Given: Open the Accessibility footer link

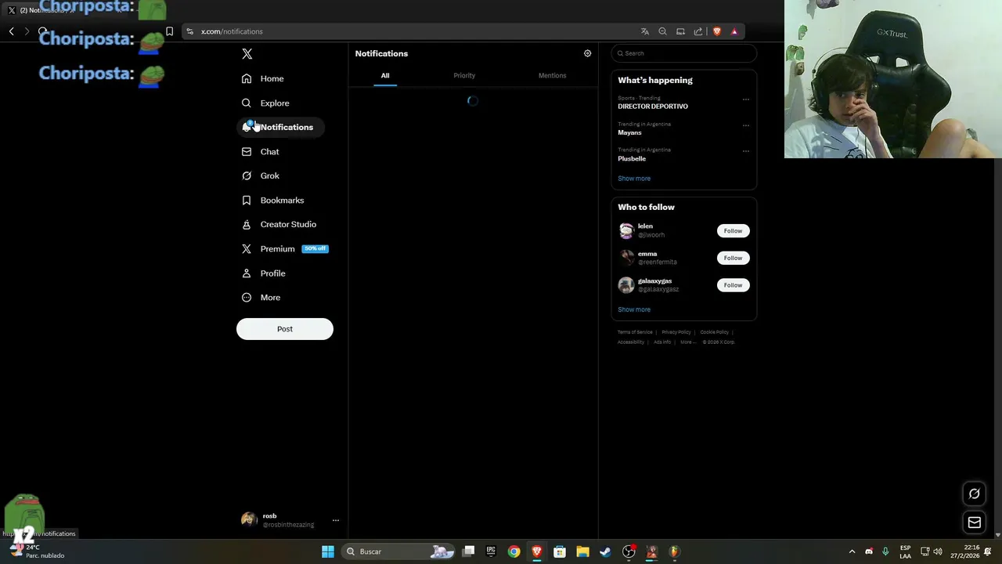Looking at the screenshot, I should (631, 342).
